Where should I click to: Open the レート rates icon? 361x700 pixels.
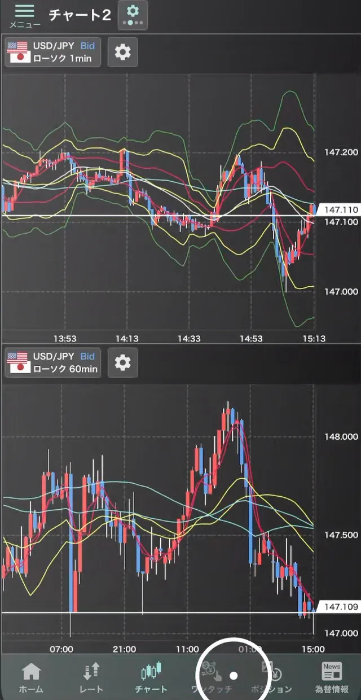click(91, 677)
